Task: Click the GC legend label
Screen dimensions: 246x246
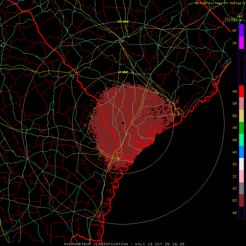Action: pyautogui.click(x=235, y=189)
